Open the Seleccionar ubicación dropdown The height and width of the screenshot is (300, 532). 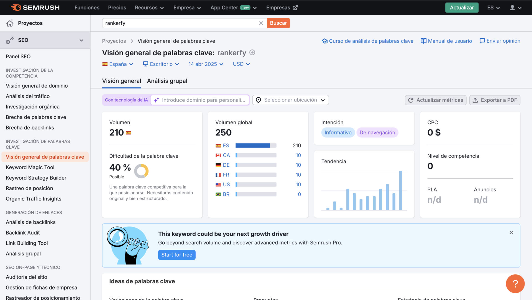pyautogui.click(x=290, y=100)
